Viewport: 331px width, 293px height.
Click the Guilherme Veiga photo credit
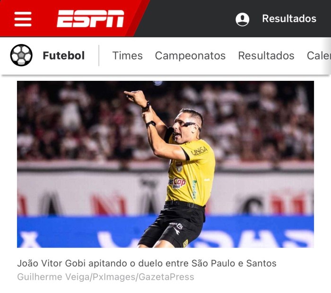(105, 277)
